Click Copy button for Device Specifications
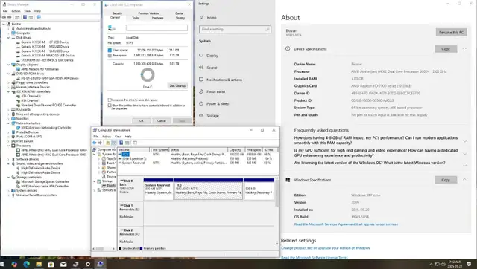This screenshot has height=269, width=477. pos(446,49)
